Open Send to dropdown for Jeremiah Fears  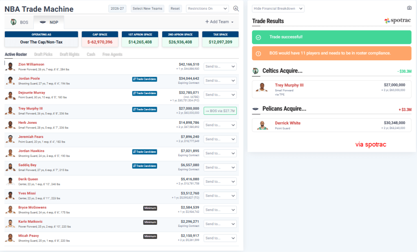[220, 139]
